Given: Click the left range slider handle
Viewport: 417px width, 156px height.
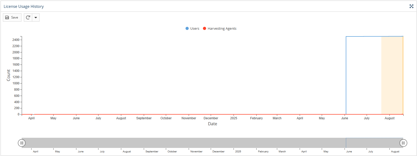Looking at the screenshot, I should [x=22, y=143].
